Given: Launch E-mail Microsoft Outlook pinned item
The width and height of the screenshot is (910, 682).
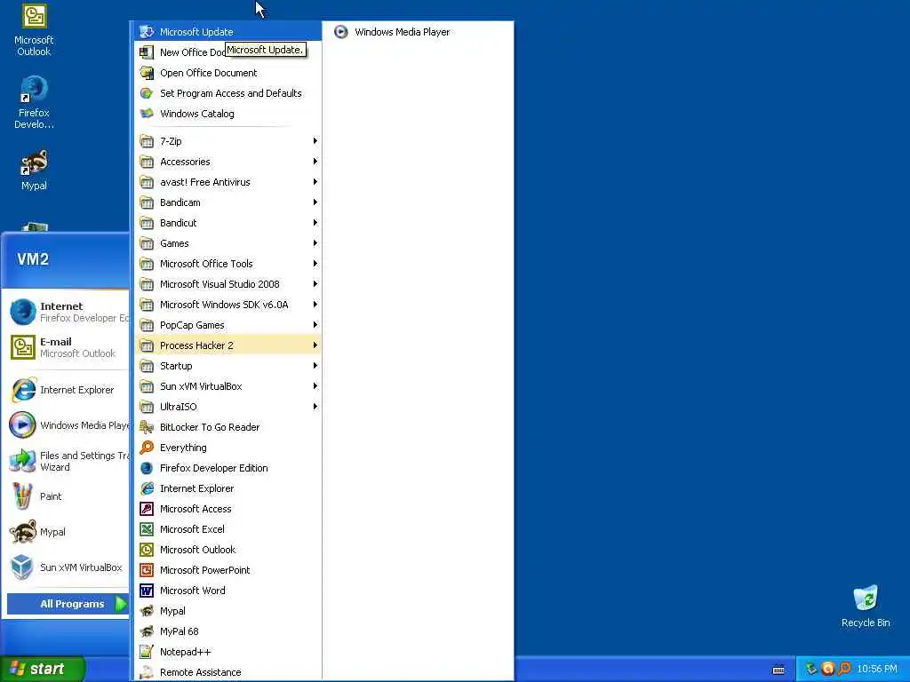Looking at the screenshot, I should (x=68, y=347).
